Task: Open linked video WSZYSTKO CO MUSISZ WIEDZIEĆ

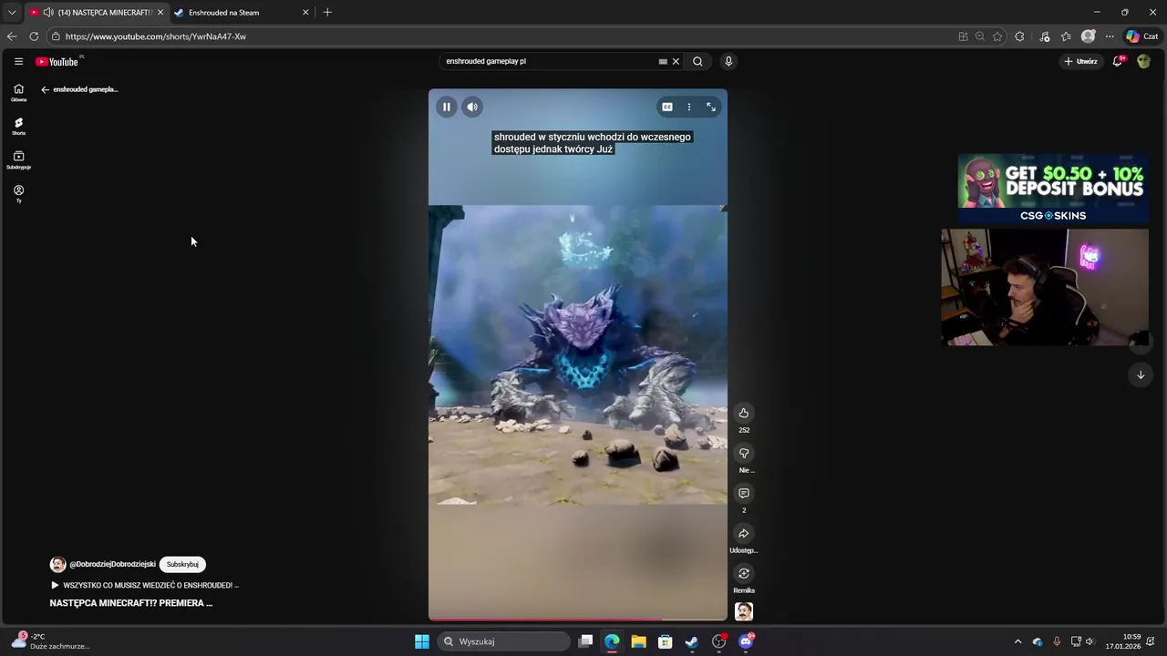Action: pos(145,585)
